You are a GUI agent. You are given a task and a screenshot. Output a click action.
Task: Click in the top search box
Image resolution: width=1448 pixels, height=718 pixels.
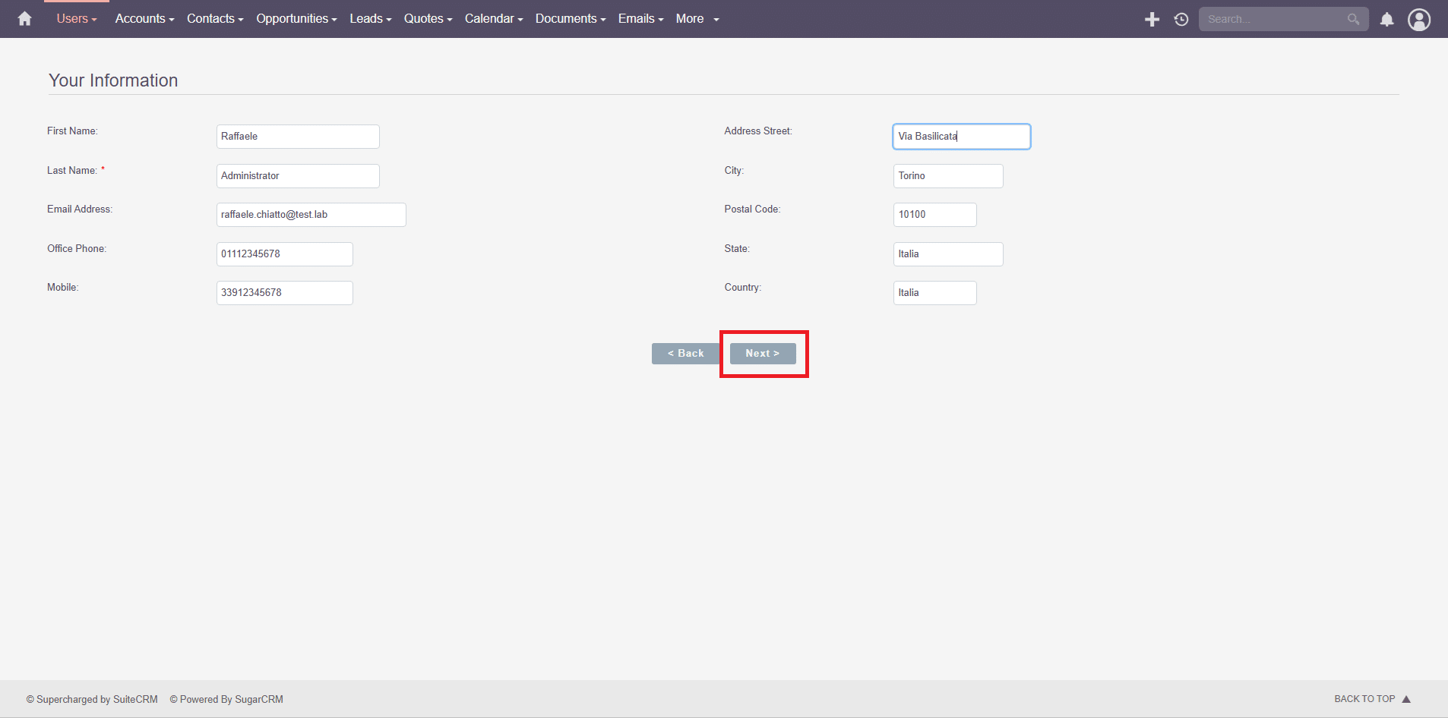[1273, 19]
